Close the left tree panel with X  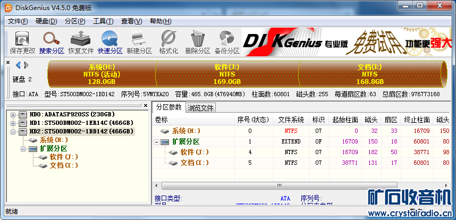tap(146, 106)
